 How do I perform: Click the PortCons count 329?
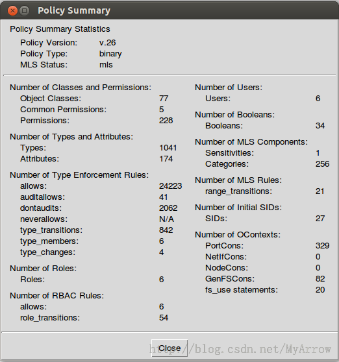coord(322,246)
